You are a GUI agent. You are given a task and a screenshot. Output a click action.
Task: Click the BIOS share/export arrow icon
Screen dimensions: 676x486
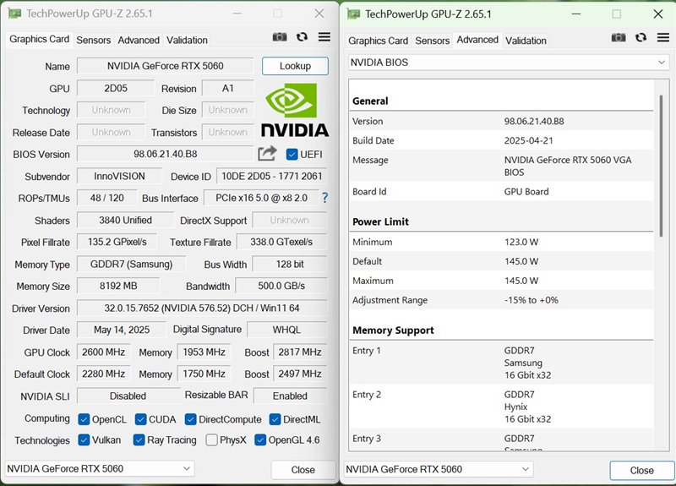tap(267, 153)
